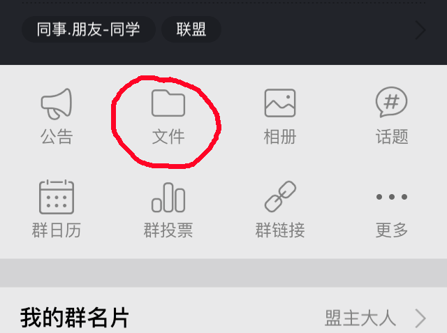
Task: Click the 我的群名片 heading text
Action: coord(75,318)
